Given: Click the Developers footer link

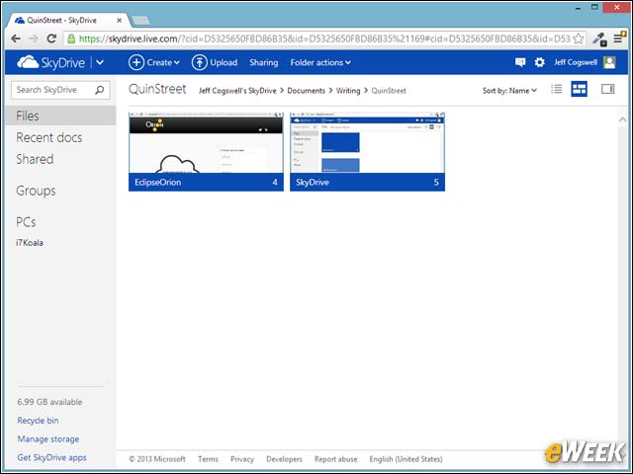Looking at the screenshot, I should 284,459.
